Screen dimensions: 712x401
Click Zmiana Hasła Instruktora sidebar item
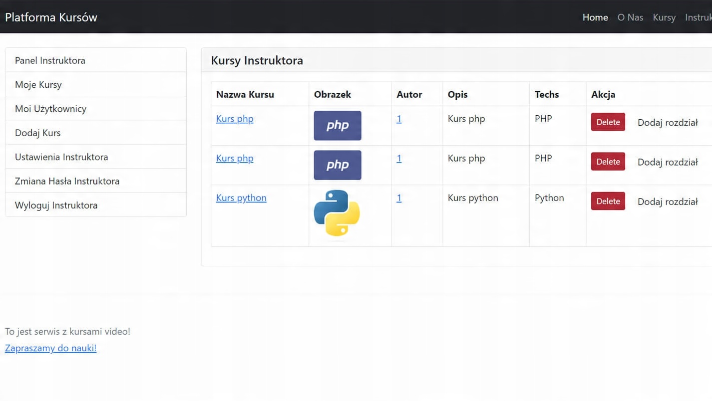coord(67,181)
